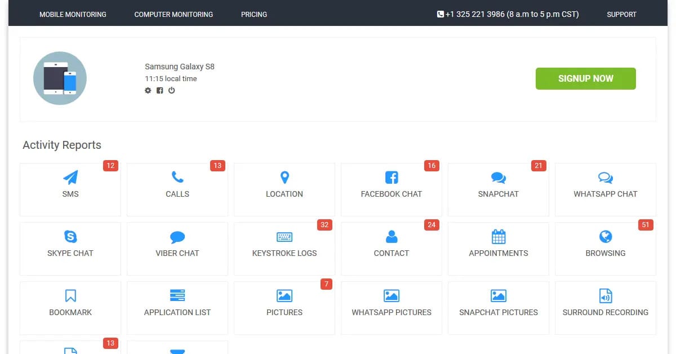The height and width of the screenshot is (354, 676).
Task: Click the Signup Now button
Action: 585,79
